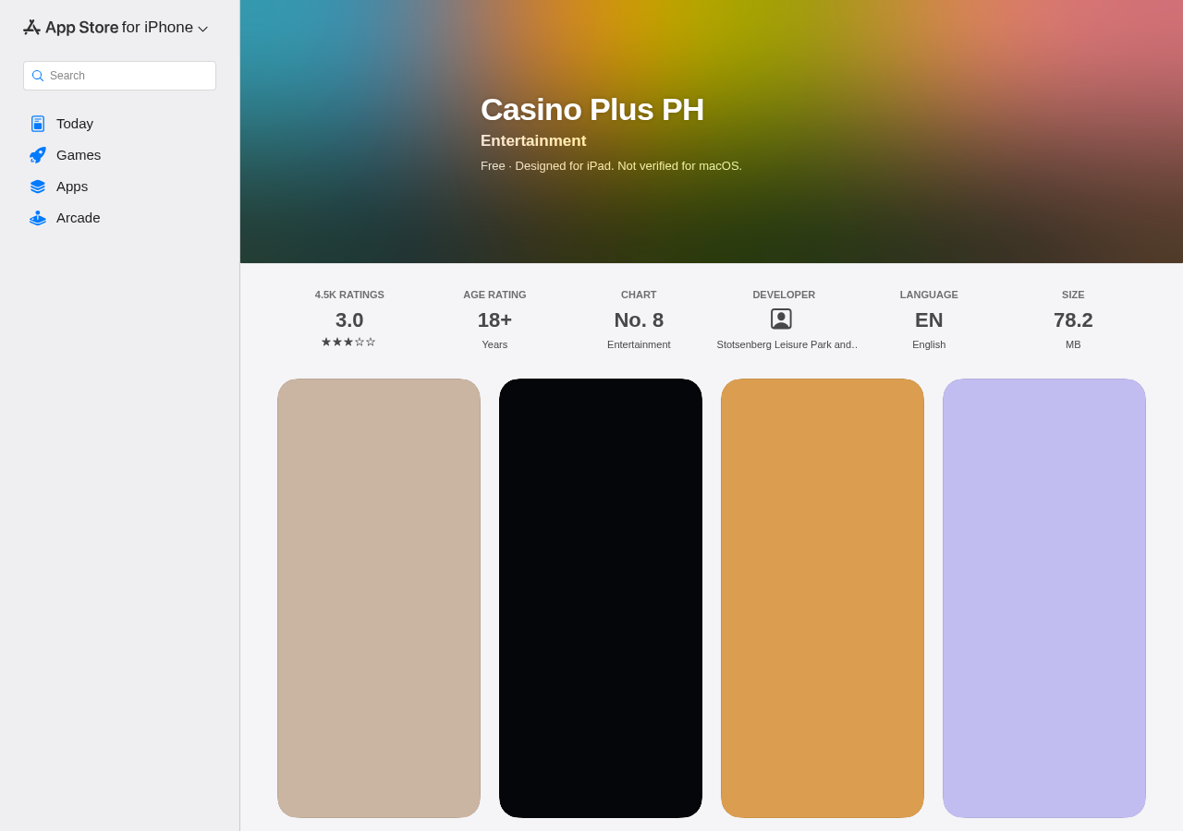Open Stotsenberg Leisure Park developer link
The width and height of the screenshot is (1183, 831).
(x=787, y=344)
